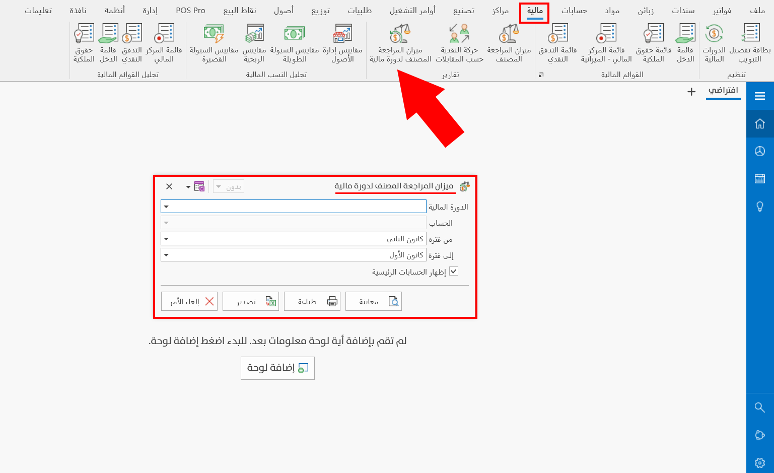Viewport: 774px width, 473px height.
Task: Open the فواتير menu tab
Action: click(722, 11)
